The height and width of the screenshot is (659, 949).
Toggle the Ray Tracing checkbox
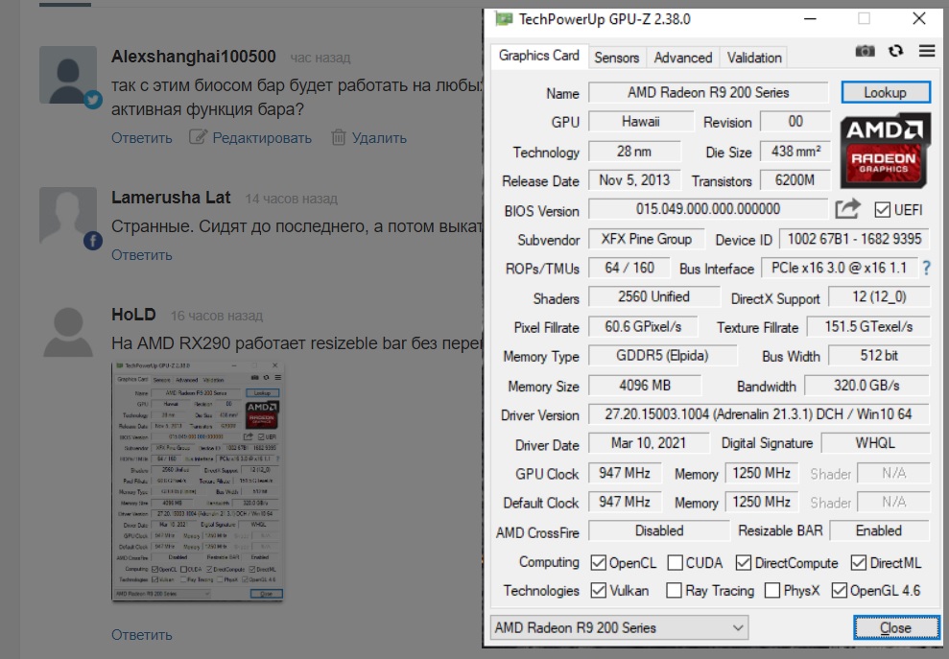674,590
